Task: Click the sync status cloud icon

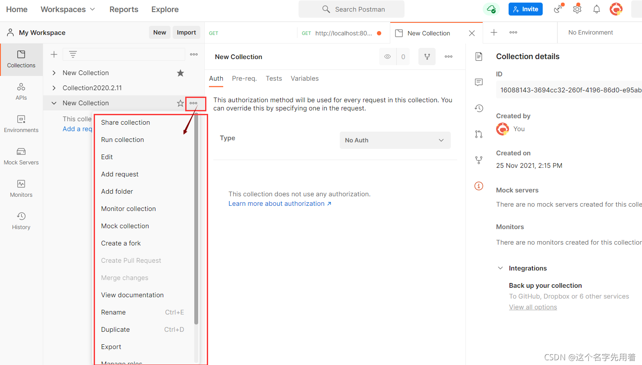Action: pyautogui.click(x=491, y=9)
